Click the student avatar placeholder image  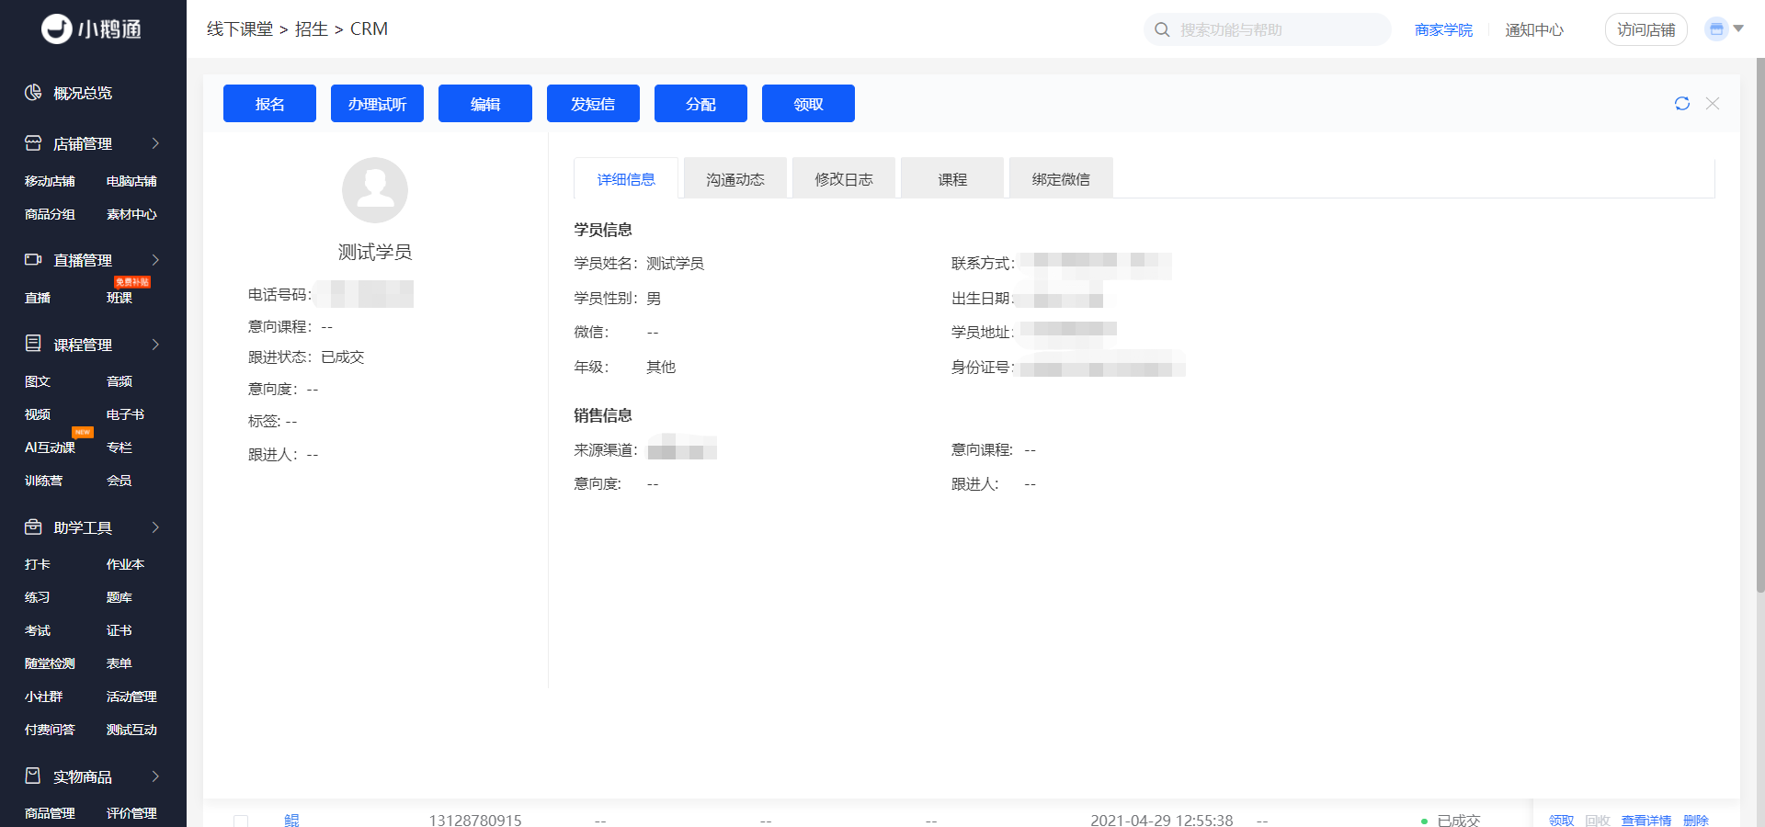coord(375,190)
